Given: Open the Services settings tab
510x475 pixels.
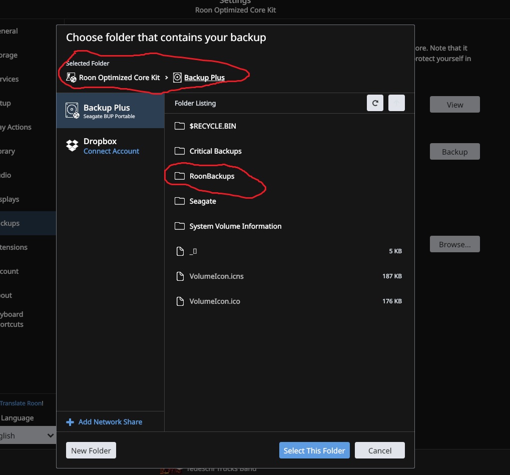Looking at the screenshot, I should 10,79.
